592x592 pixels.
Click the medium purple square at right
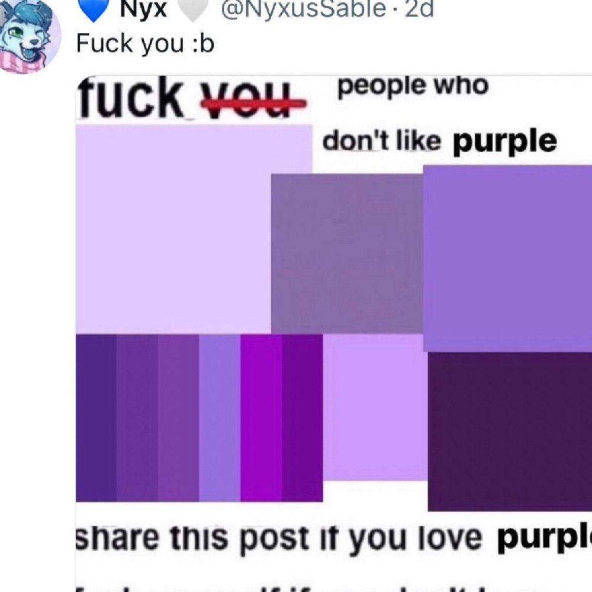pyautogui.click(x=507, y=259)
